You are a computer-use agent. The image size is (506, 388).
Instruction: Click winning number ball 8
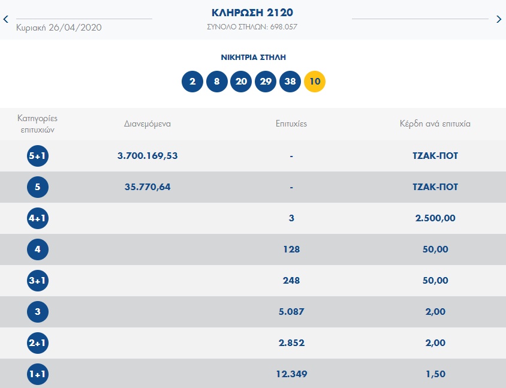[x=216, y=82]
